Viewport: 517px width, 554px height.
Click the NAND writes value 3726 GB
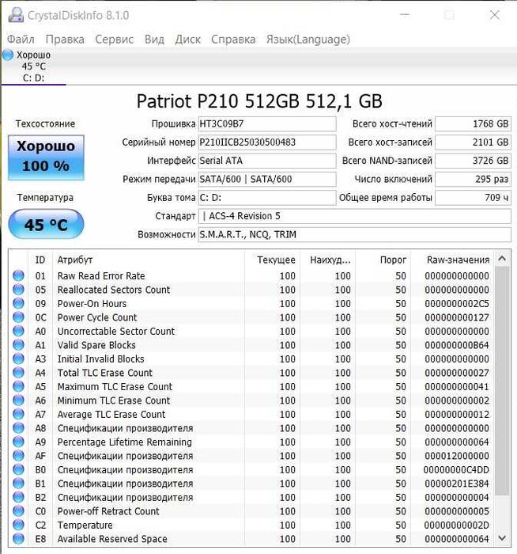pos(473,161)
